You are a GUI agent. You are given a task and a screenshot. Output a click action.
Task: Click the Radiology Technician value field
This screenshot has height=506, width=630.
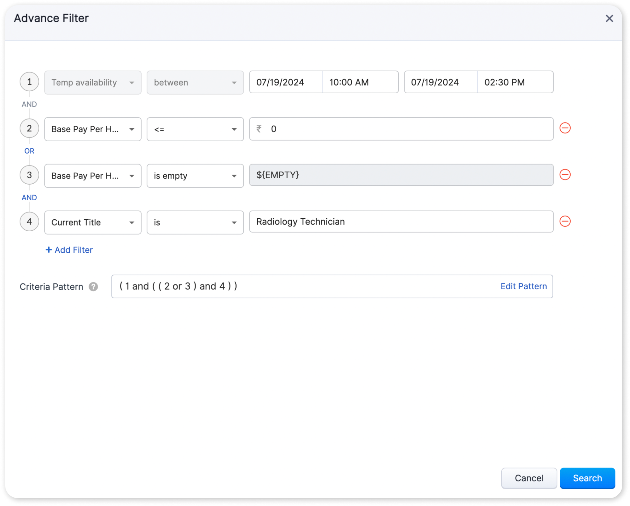401,222
